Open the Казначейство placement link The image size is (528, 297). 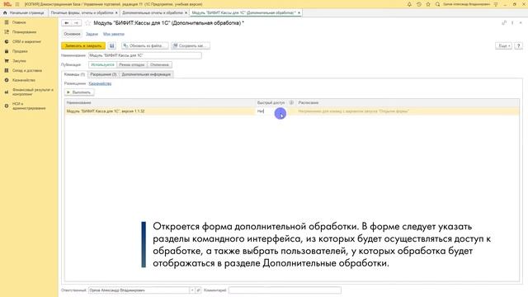[x=100, y=83]
